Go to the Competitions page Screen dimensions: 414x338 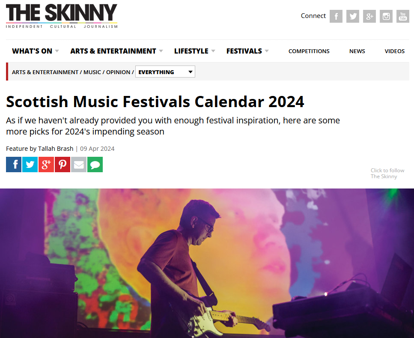tap(309, 51)
